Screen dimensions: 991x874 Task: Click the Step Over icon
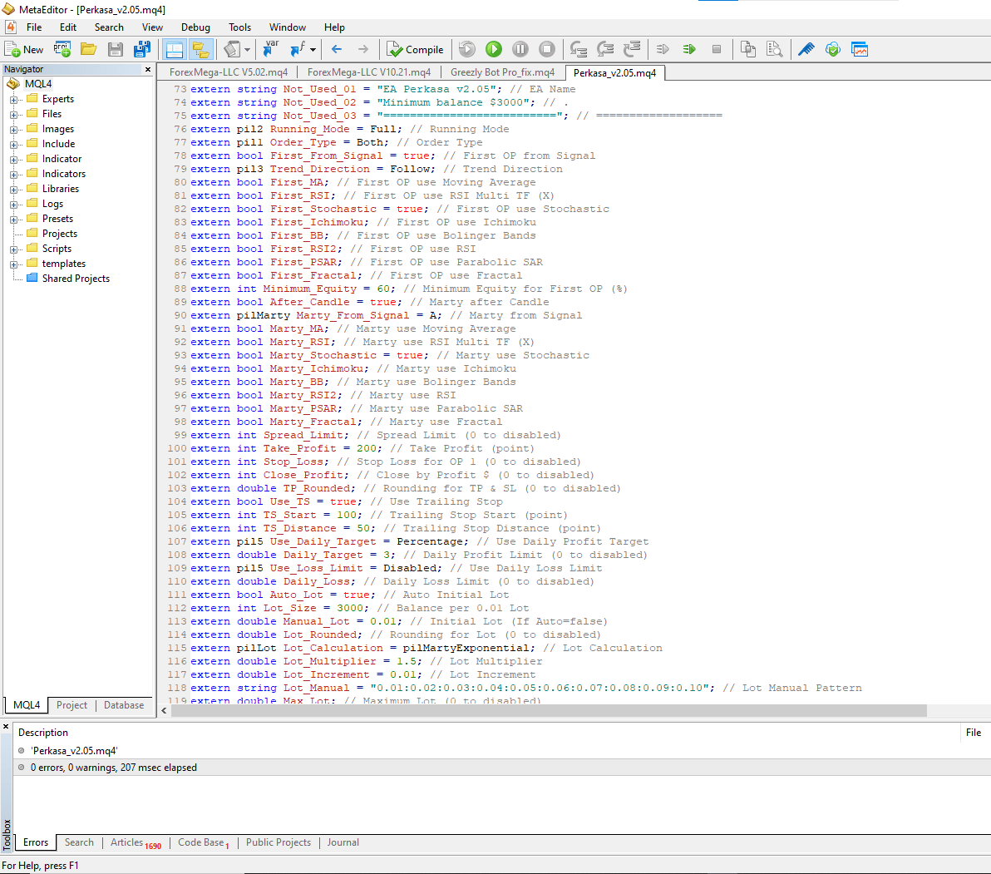tap(605, 49)
